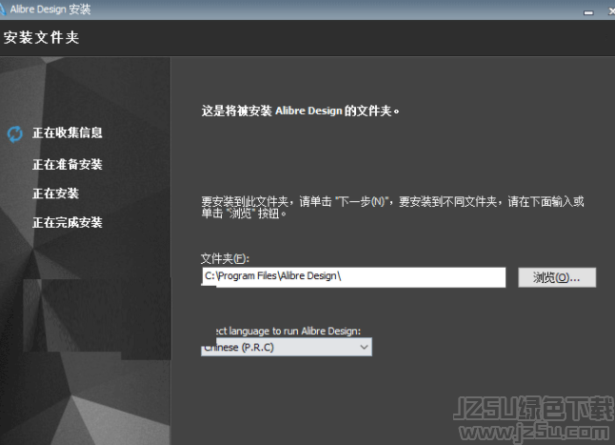Click the Alibre Design logo in title bar
615x445 pixels.
[x=10, y=10]
